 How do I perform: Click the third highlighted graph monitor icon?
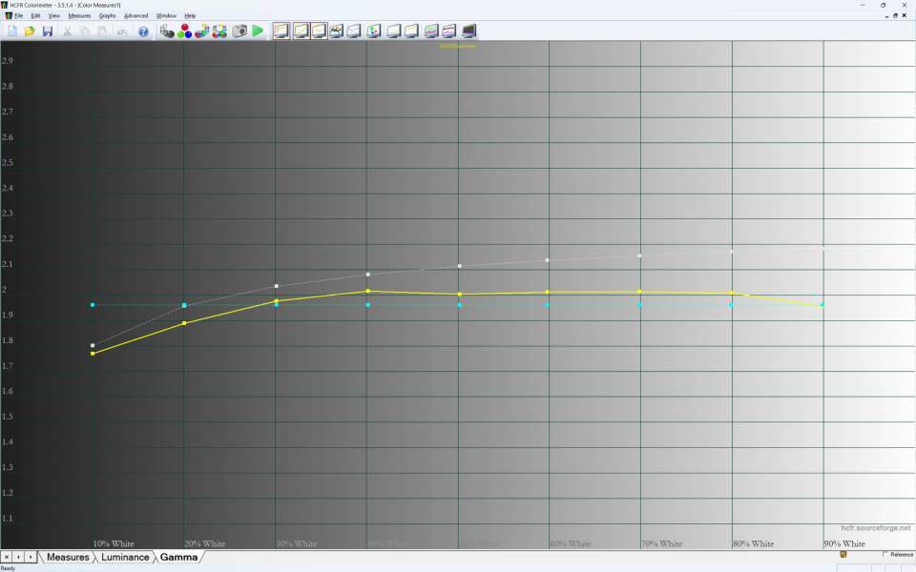319,31
